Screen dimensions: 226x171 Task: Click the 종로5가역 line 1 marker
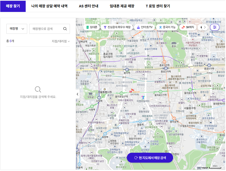point(209,65)
